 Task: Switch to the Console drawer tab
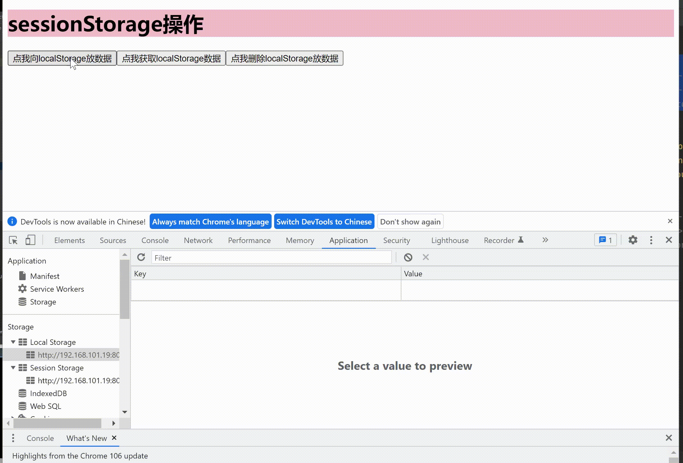coord(40,438)
